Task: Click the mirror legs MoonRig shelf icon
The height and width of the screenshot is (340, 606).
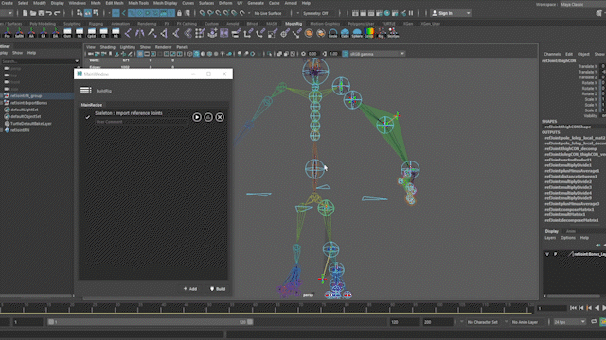Action: pos(139,34)
